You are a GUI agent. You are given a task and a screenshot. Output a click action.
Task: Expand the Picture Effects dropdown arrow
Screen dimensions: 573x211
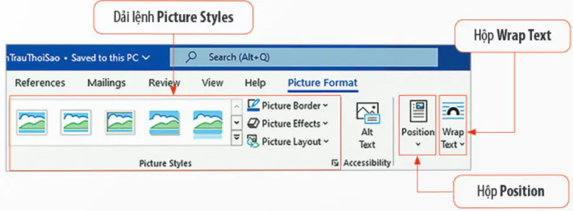[325, 124]
